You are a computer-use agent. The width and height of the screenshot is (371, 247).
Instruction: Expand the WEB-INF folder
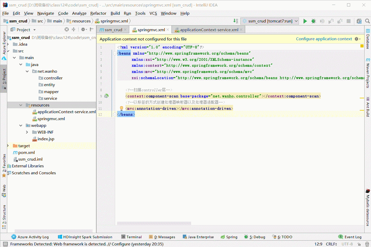27,132
